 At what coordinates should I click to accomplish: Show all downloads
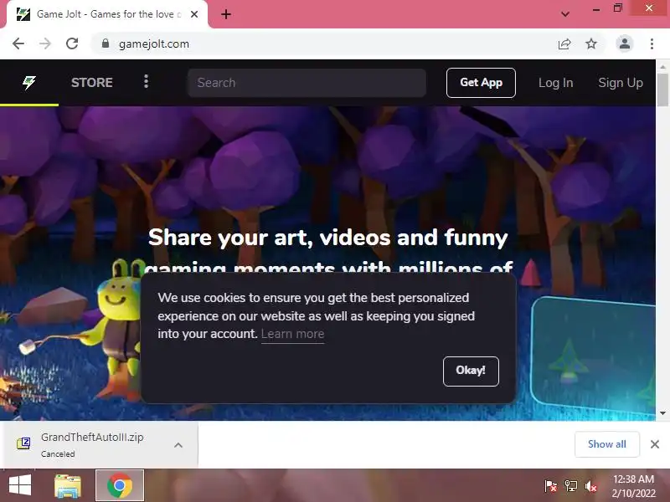pos(606,444)
